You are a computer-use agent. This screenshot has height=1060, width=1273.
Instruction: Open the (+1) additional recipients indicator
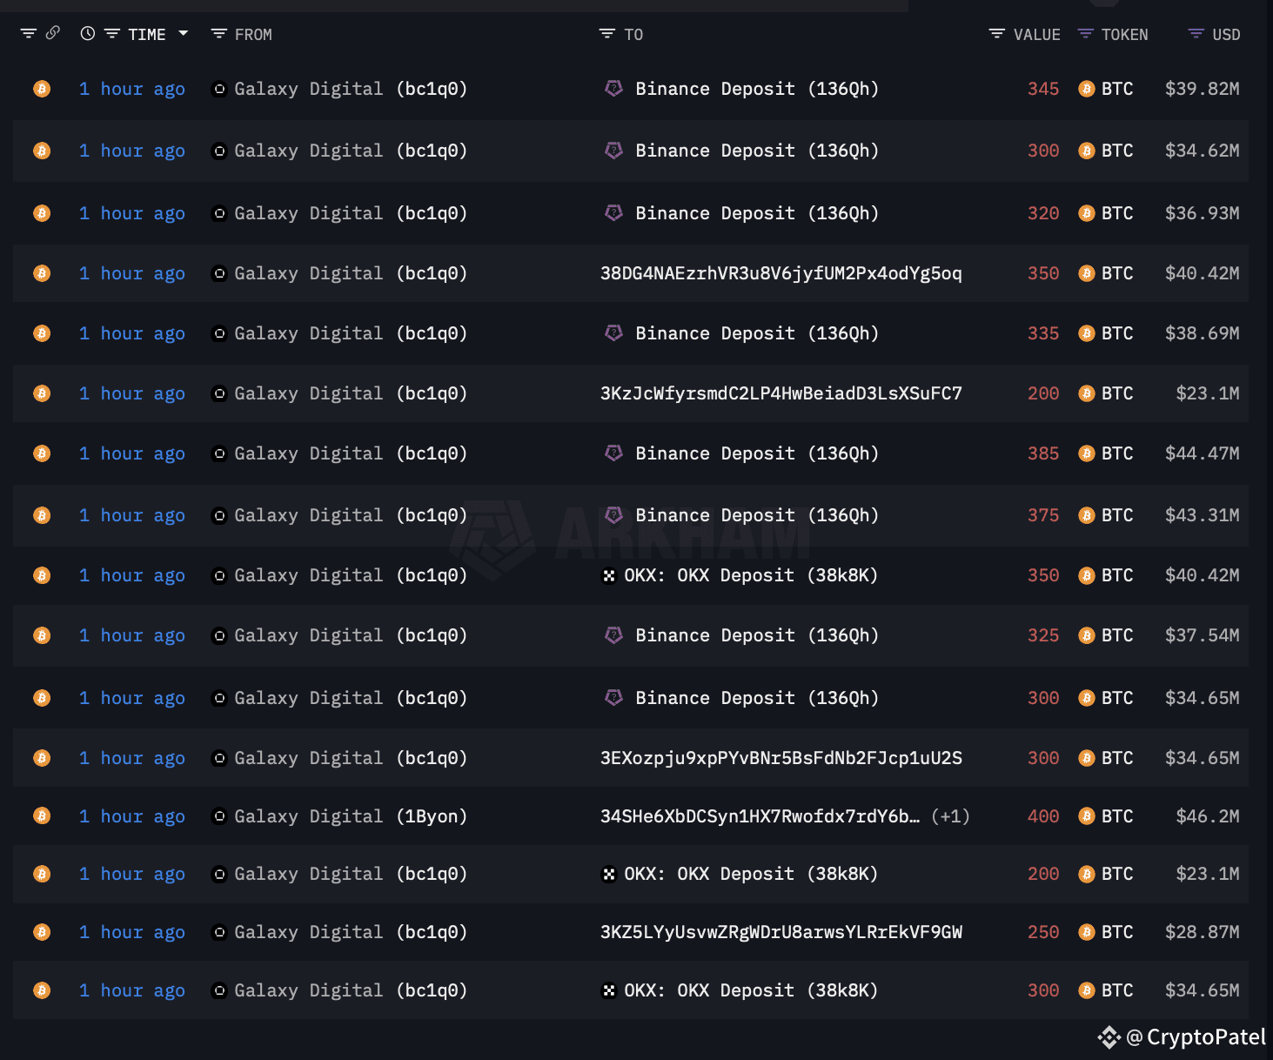point(950,816)
